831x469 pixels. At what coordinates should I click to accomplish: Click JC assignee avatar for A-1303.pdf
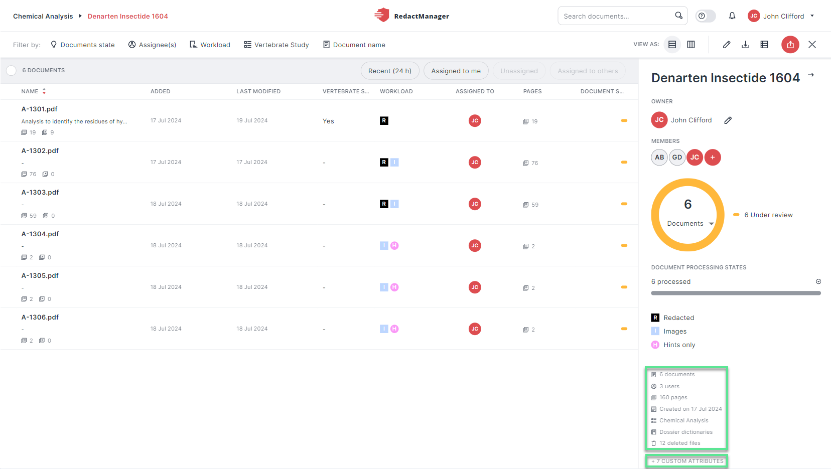(x=475, y=204)
